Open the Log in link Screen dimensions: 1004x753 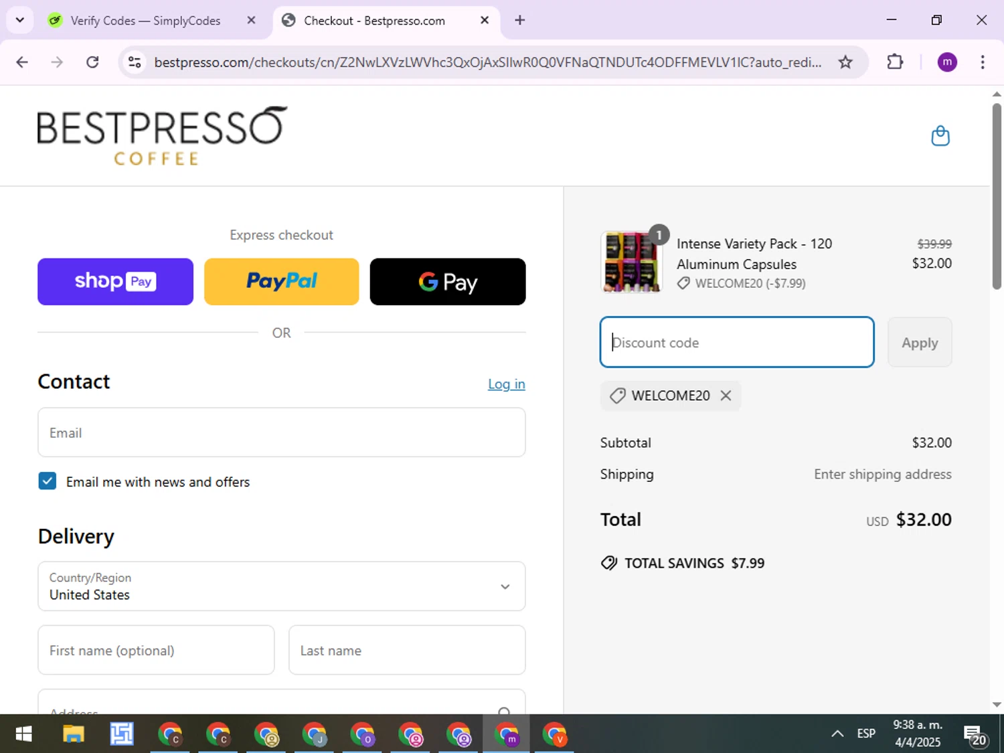(507, 384)
